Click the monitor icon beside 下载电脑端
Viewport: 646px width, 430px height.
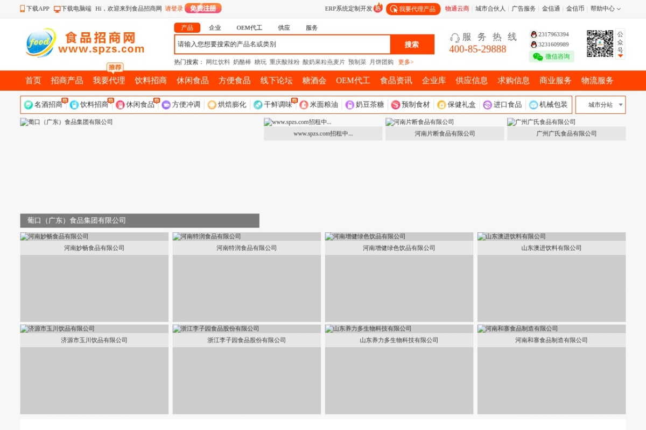pyautogui.click(x=57, y=9)
